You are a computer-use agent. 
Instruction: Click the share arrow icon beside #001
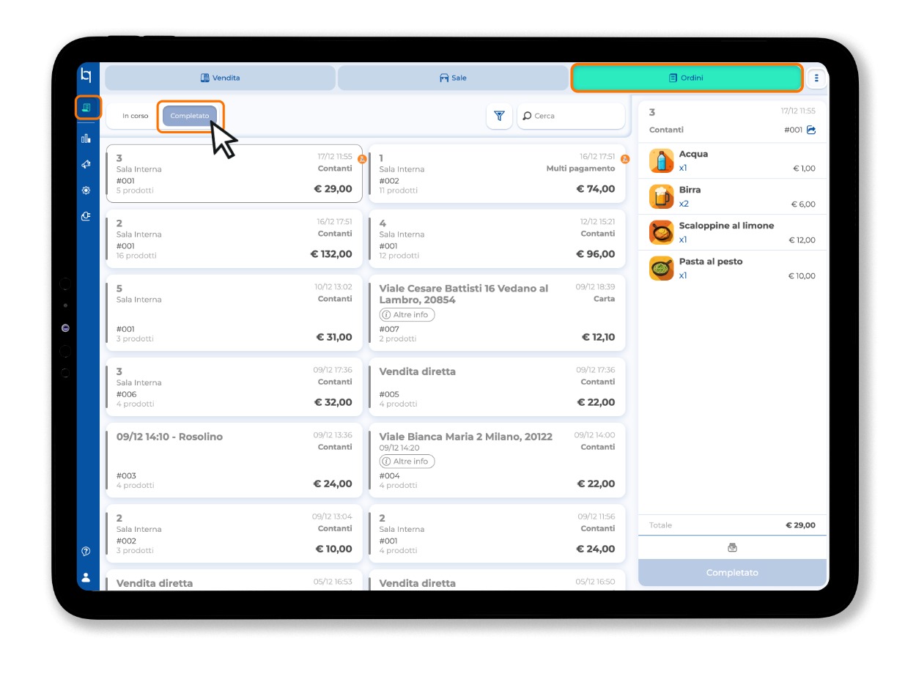[811, 130]
